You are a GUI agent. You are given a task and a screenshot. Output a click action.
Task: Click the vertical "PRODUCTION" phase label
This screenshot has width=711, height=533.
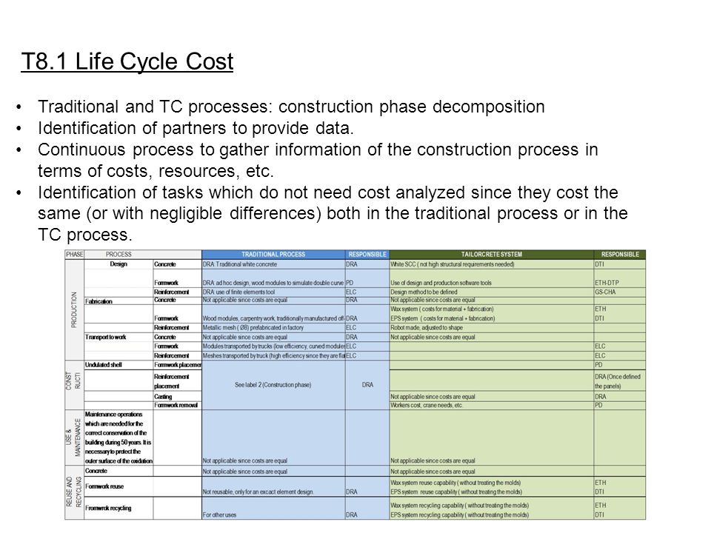coord(74,309)
